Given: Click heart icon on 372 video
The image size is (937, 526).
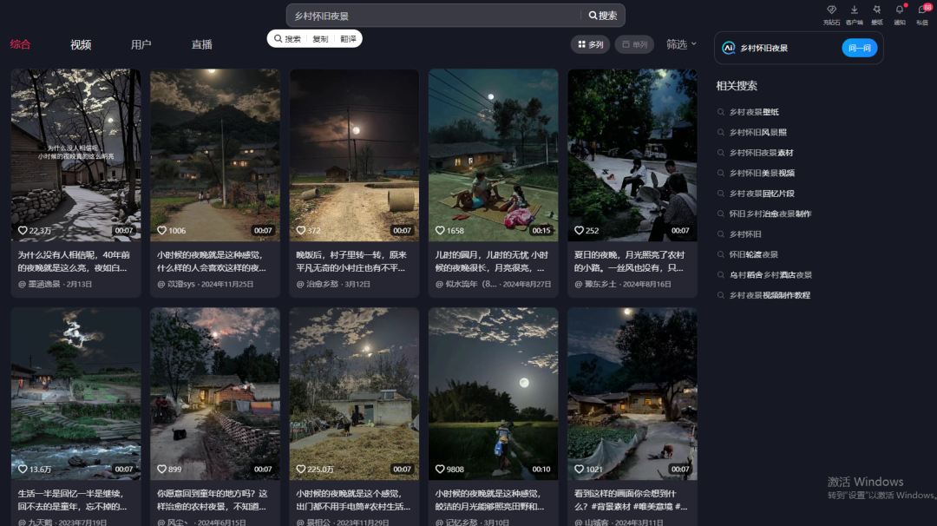Looking at the screenshot, I should pyautogui.click(x=301, y=230).
